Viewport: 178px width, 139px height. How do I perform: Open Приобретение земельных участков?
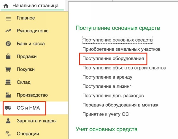[x=121, y=49]
